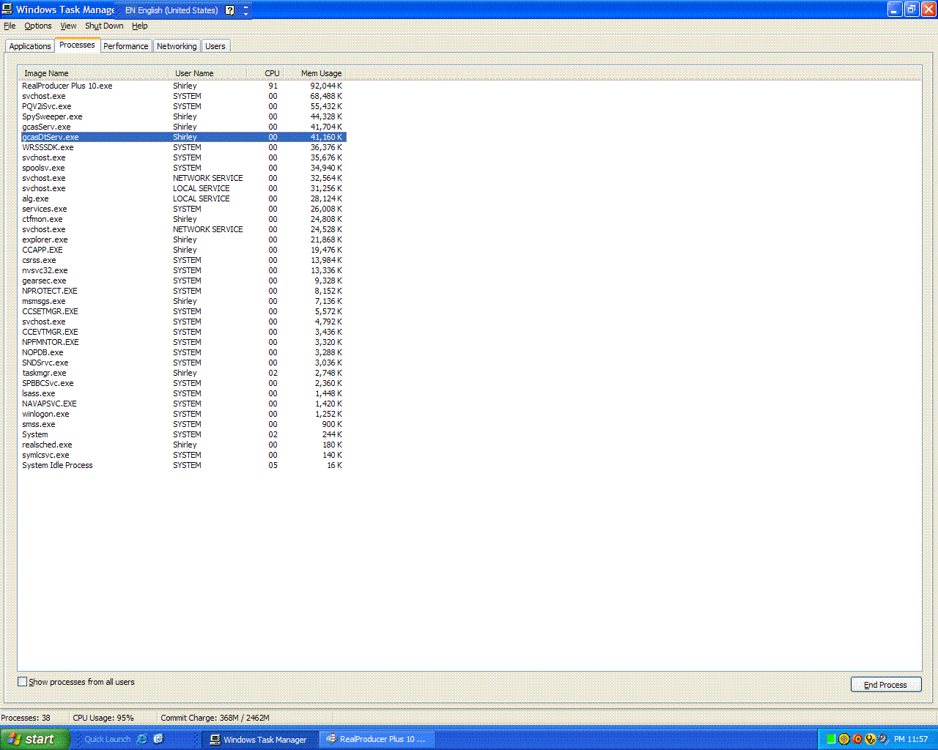938x750 pixels.
Task: Click the yellow stethoscope tray icon
Action: coord(871,739)
